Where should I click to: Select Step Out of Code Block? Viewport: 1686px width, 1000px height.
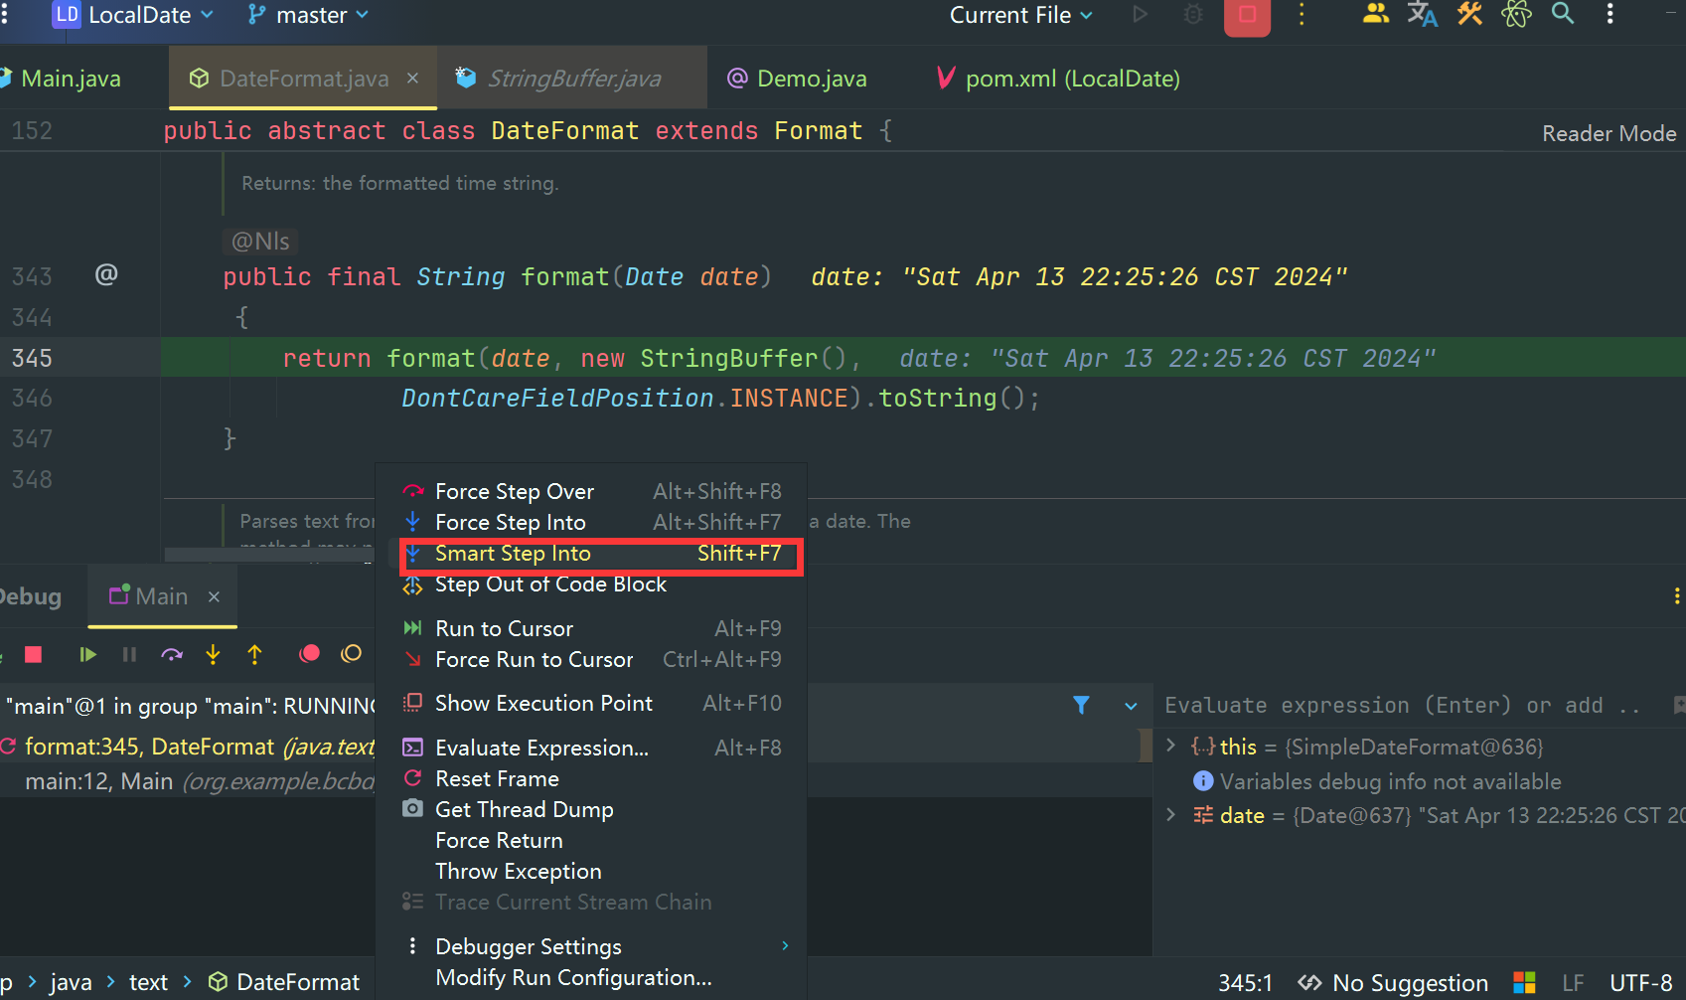592,584
